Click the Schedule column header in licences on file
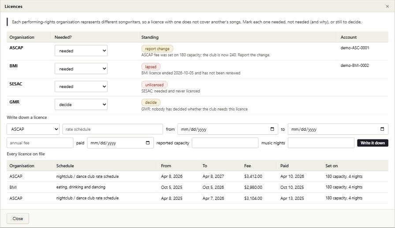Screen dimensions: 395x228 (x=65, y=166)
